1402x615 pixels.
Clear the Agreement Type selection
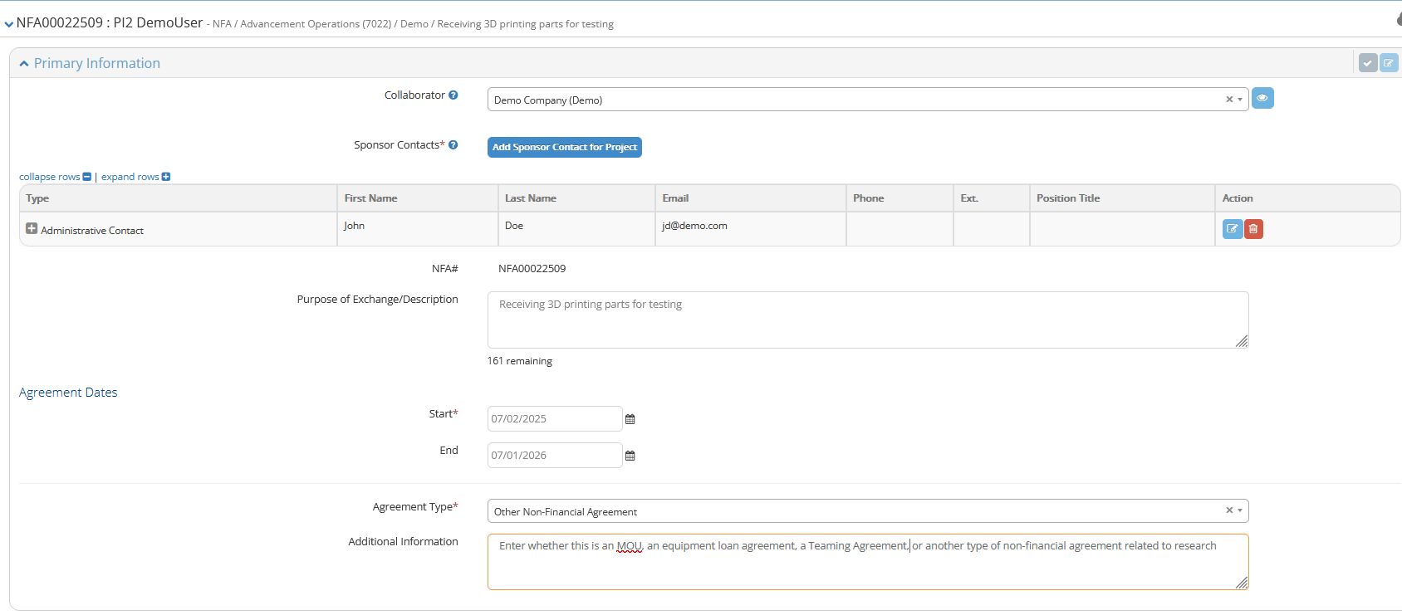pyautogui.click(x=1229, y=510)
